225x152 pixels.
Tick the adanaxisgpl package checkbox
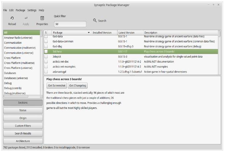point(46,72)
